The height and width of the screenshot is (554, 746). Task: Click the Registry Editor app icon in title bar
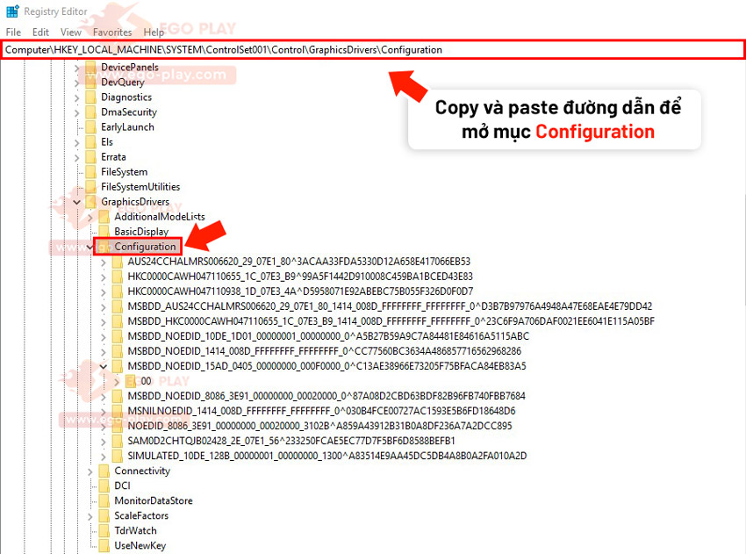click(x=12, y=12)
